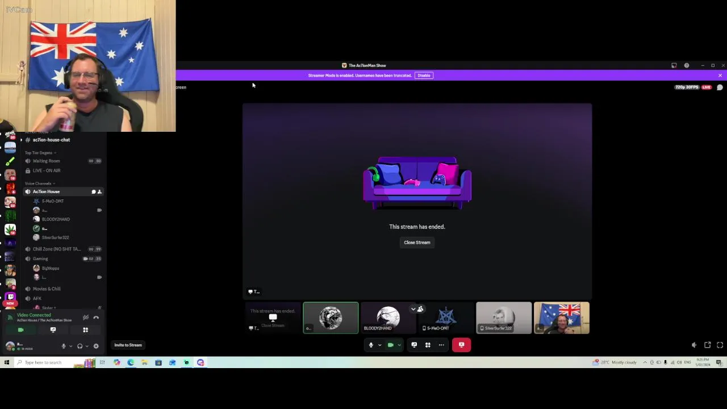The image size is (727, 409).
Task: Launch Microsoft Edge from taskbar
Action: [x=131, y=362]
